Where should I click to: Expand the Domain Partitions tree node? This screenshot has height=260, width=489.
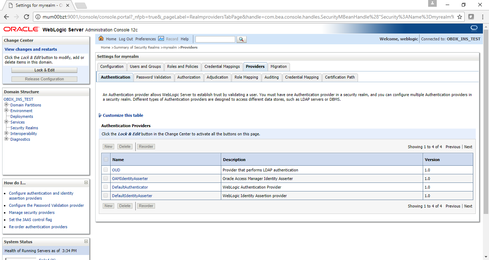(x=6, y=105)
